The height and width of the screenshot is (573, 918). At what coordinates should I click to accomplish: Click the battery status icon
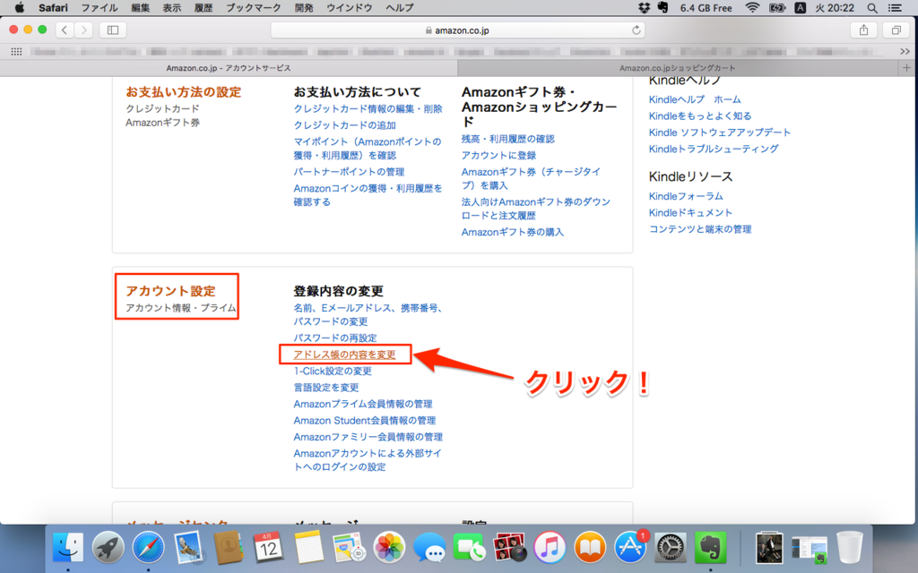tap(777, 8)
